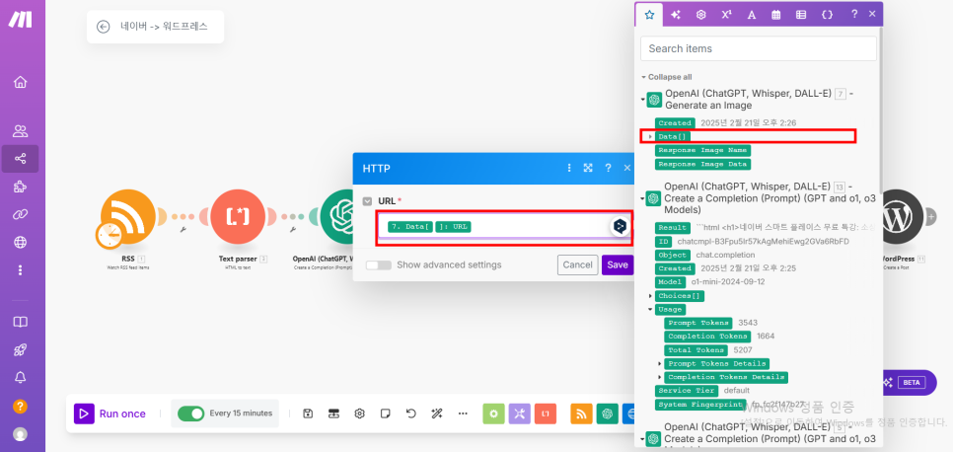Viewport: 953px width, 452px height.
Task: Click Cancel in the HTTP dialog
Action: [577, 265]
